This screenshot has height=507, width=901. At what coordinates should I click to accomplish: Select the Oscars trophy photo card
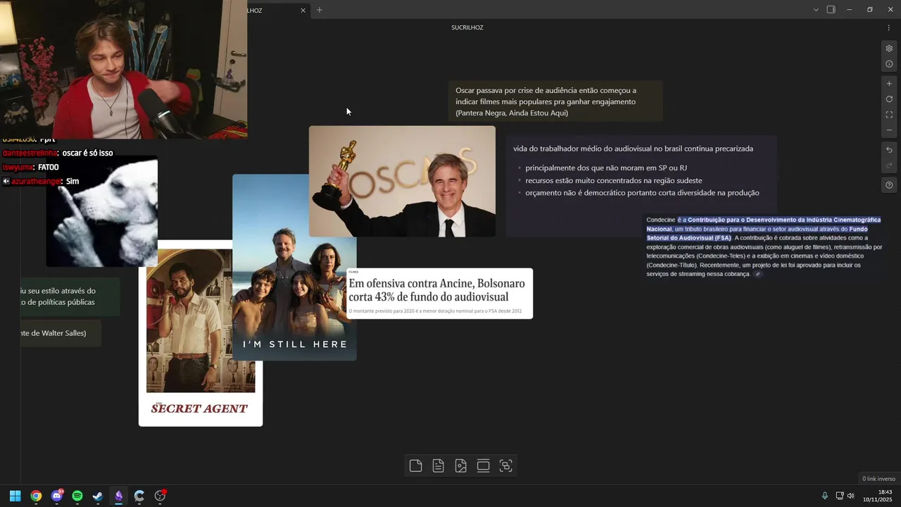402,181
